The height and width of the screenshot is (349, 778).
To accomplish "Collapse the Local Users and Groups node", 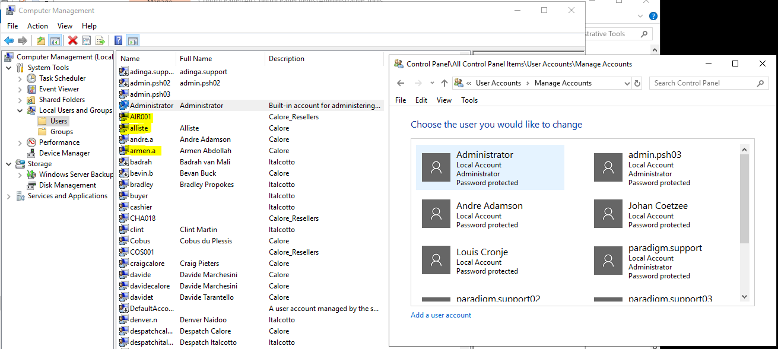I will click(20, 110).
